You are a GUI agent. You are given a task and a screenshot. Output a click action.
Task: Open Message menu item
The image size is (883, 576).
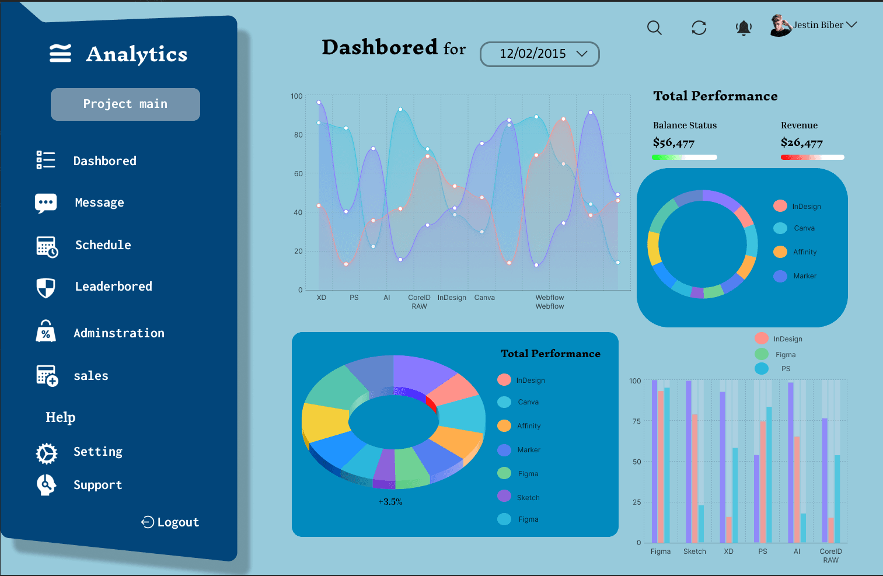click(100, 203)
